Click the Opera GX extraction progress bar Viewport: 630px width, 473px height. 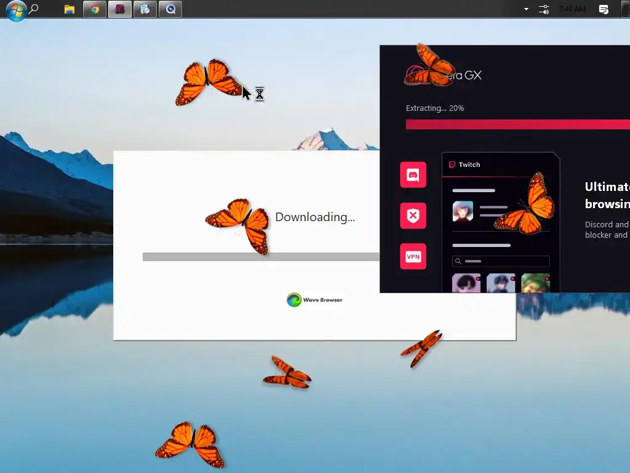coord(518,124)
